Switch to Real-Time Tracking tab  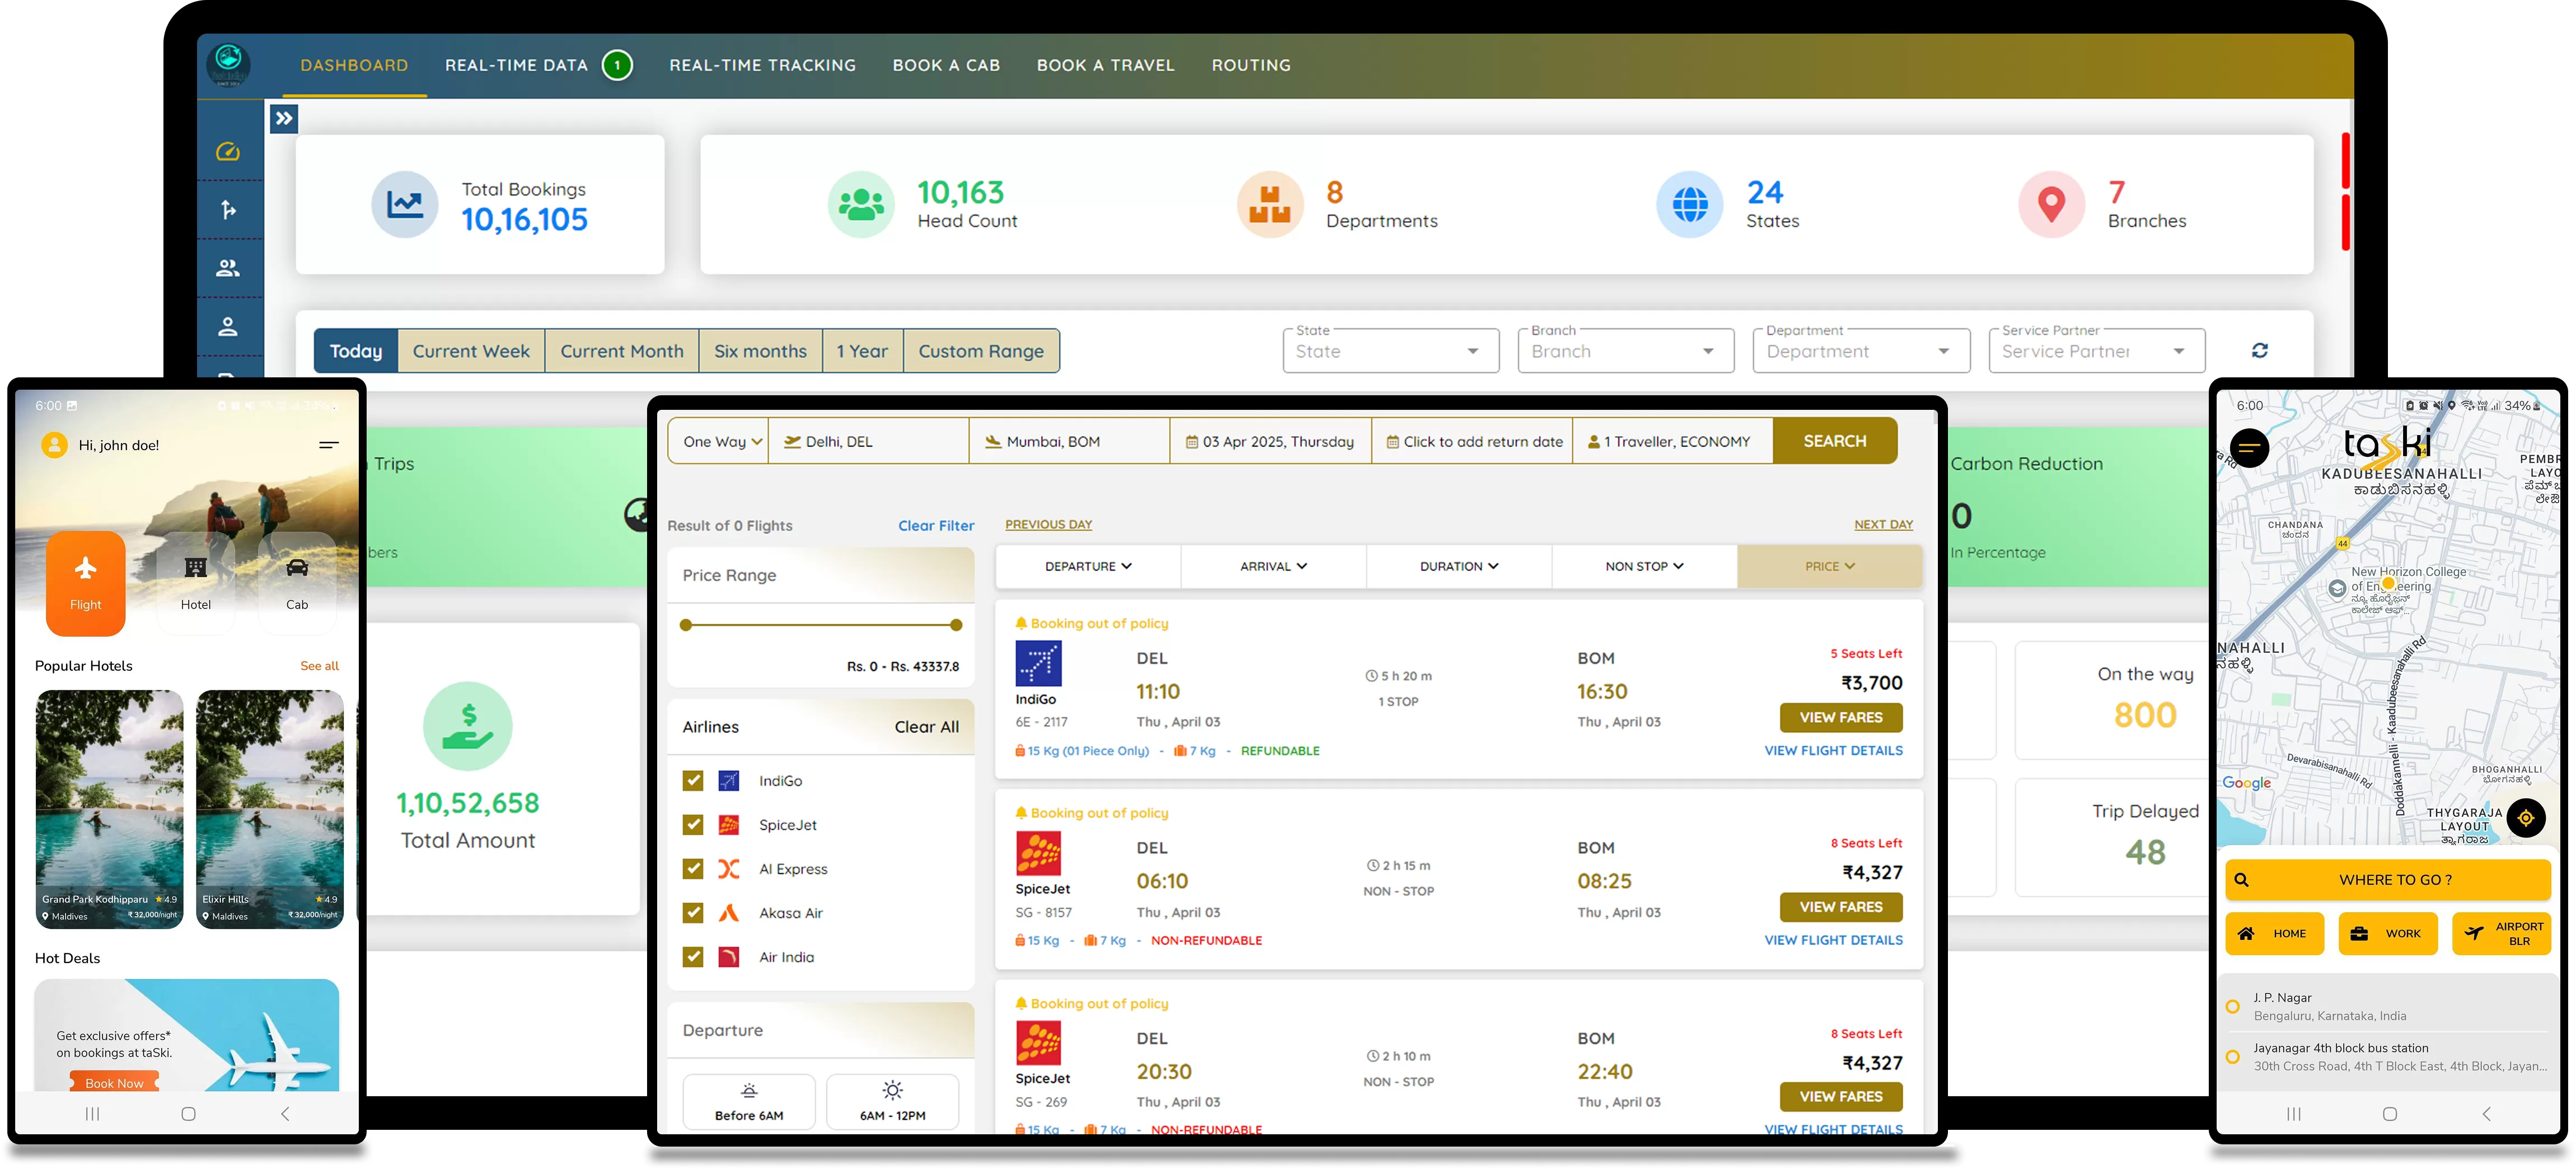pos(762,65)
